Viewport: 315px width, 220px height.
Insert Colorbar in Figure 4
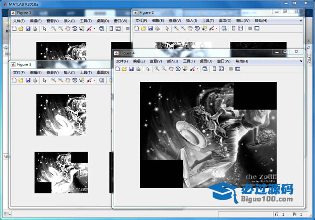(215, 69)
